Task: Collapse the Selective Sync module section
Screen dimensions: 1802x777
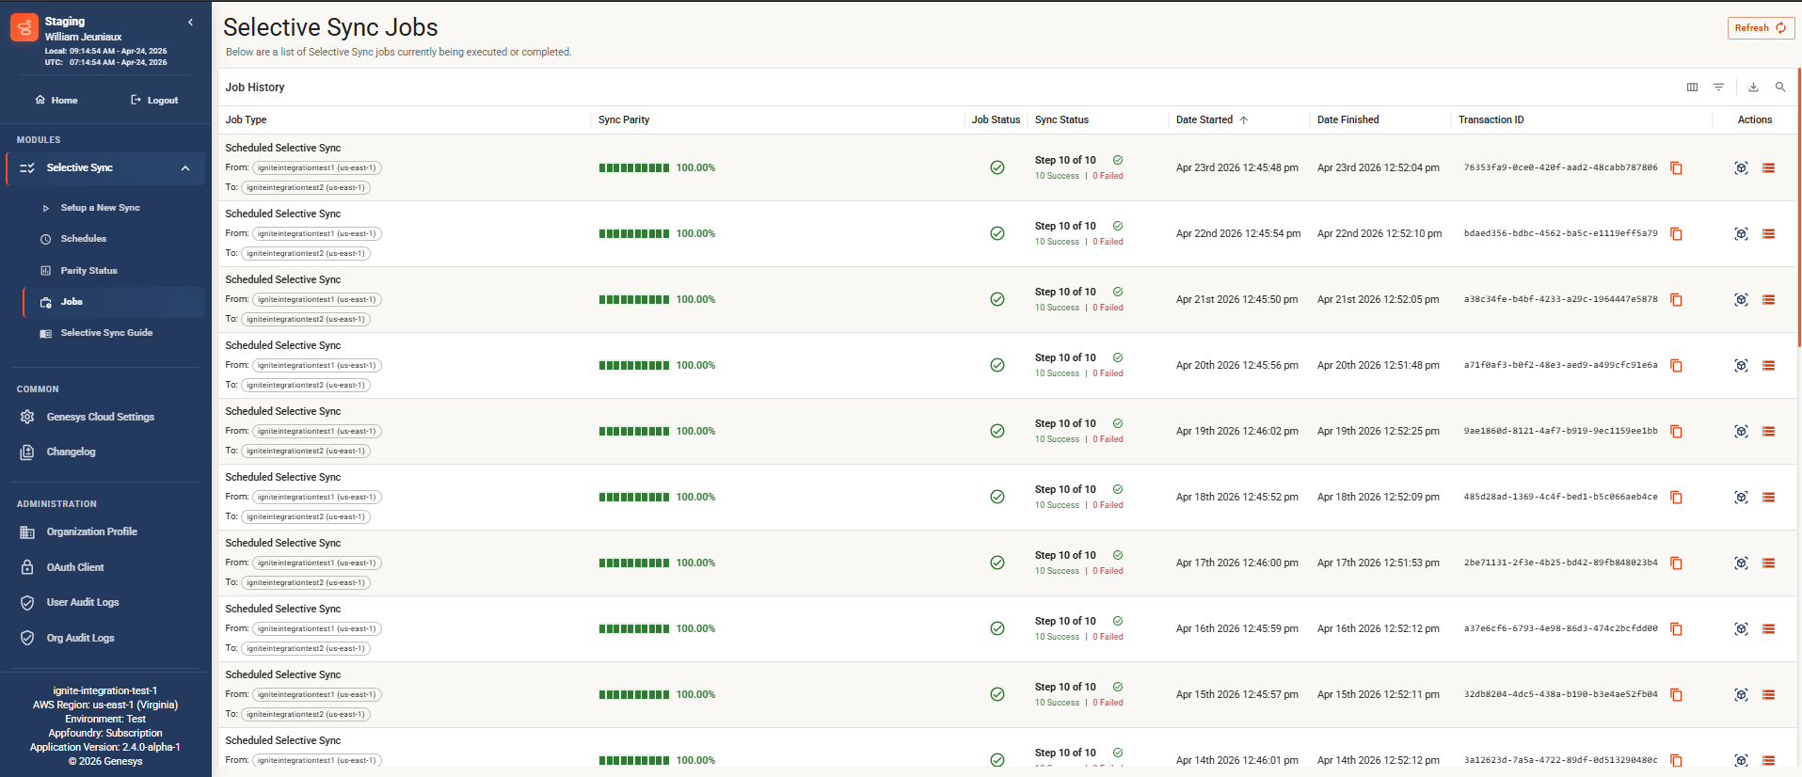Action: (x=105, y=167)
